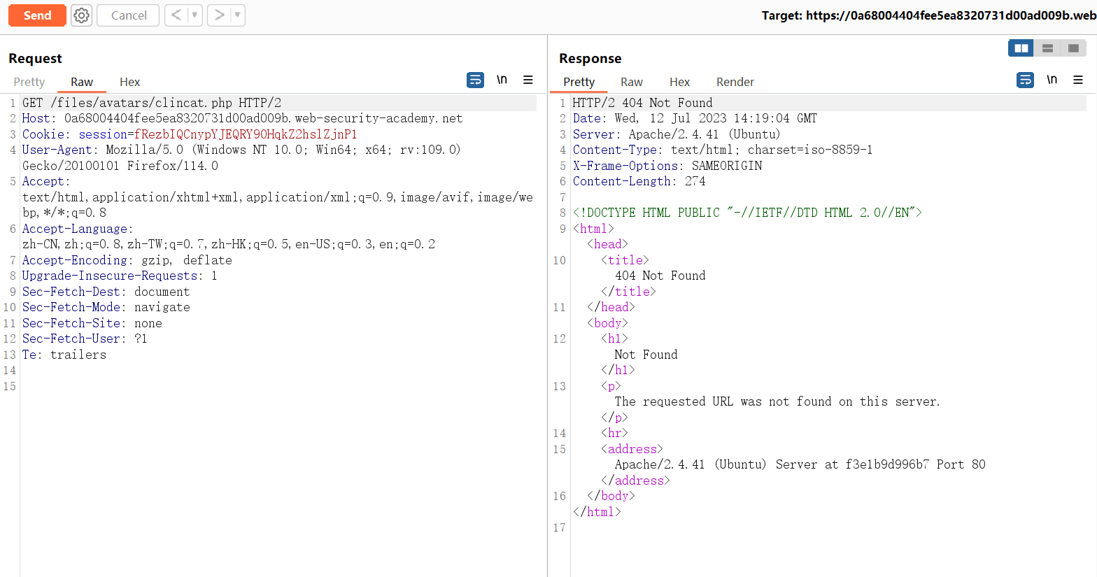Open the request settings gear icon
Viewport: 1097px width, 577px height.
82,15
